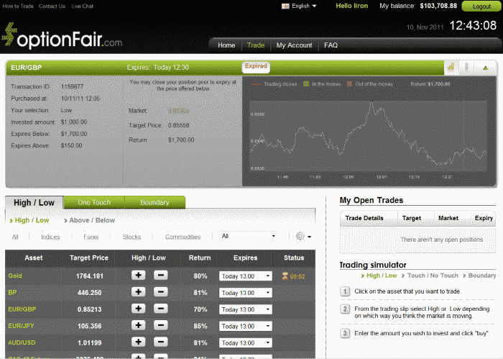
Task: Open the English language dropdown
Action: [300, 6]
